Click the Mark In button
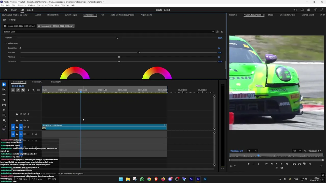 coord(254,164)
